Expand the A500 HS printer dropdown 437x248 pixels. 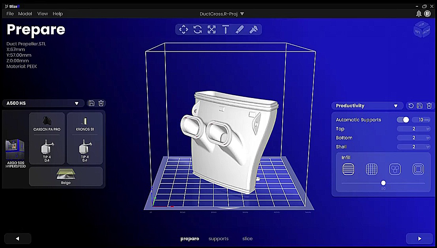pyautogui.click(x=77, y=104)
